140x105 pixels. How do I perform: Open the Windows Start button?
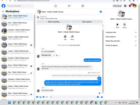point(9,102)
